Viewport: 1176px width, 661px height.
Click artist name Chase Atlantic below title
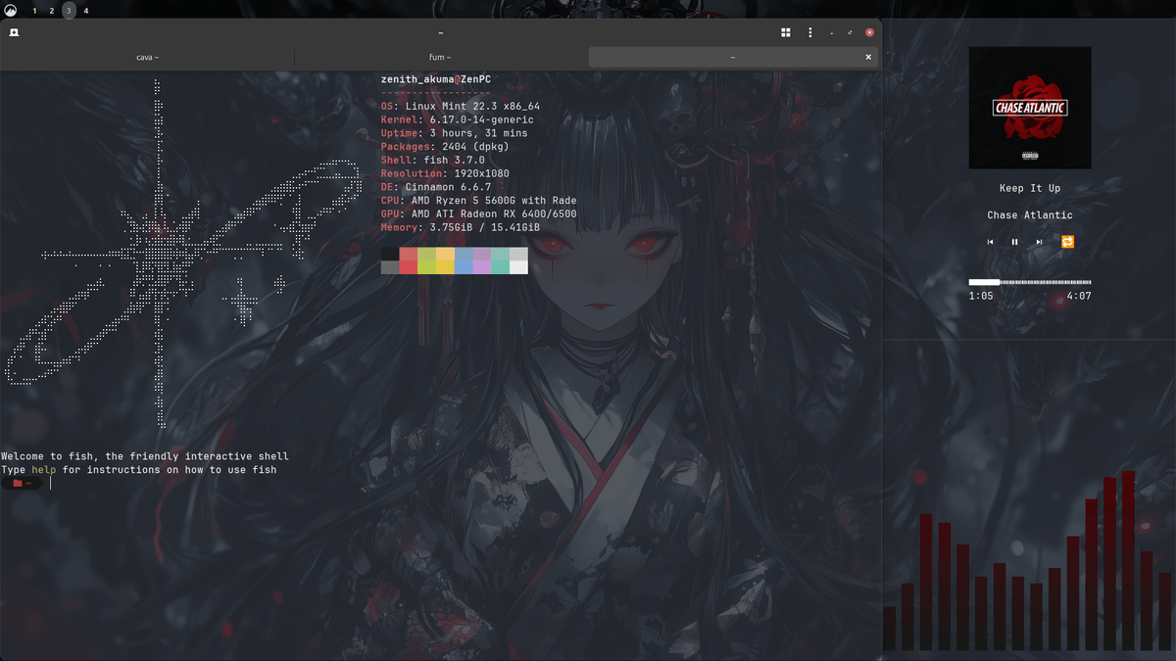pos(1030,215)
